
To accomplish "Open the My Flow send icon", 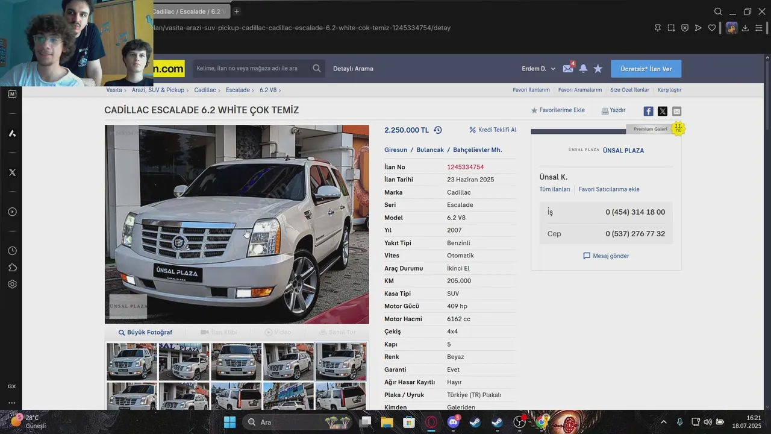I will (698, 28).
